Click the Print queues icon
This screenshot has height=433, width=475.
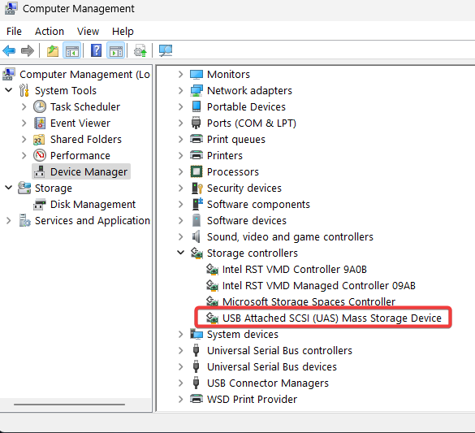(196, 139)
